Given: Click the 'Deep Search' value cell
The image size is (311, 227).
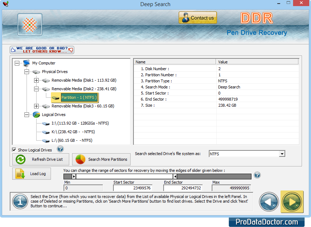Looking at the screenshot, I should (229, 87).
